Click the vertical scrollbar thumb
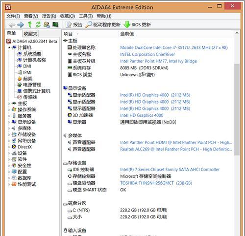 (x=237, y=109)
